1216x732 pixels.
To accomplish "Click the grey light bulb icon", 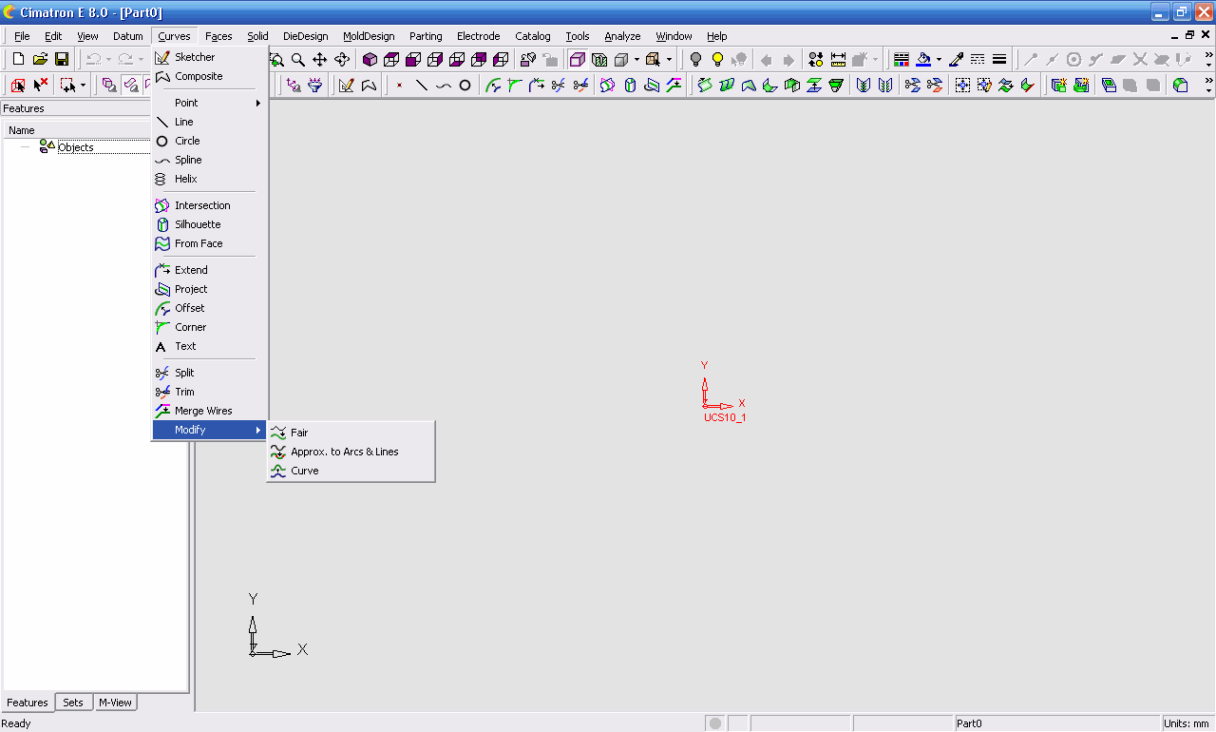I will (695, 59).
